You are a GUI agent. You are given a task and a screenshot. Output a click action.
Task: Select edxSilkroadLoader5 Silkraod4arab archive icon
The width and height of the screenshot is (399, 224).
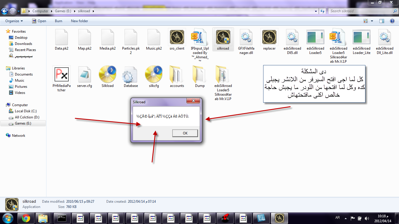338,37
